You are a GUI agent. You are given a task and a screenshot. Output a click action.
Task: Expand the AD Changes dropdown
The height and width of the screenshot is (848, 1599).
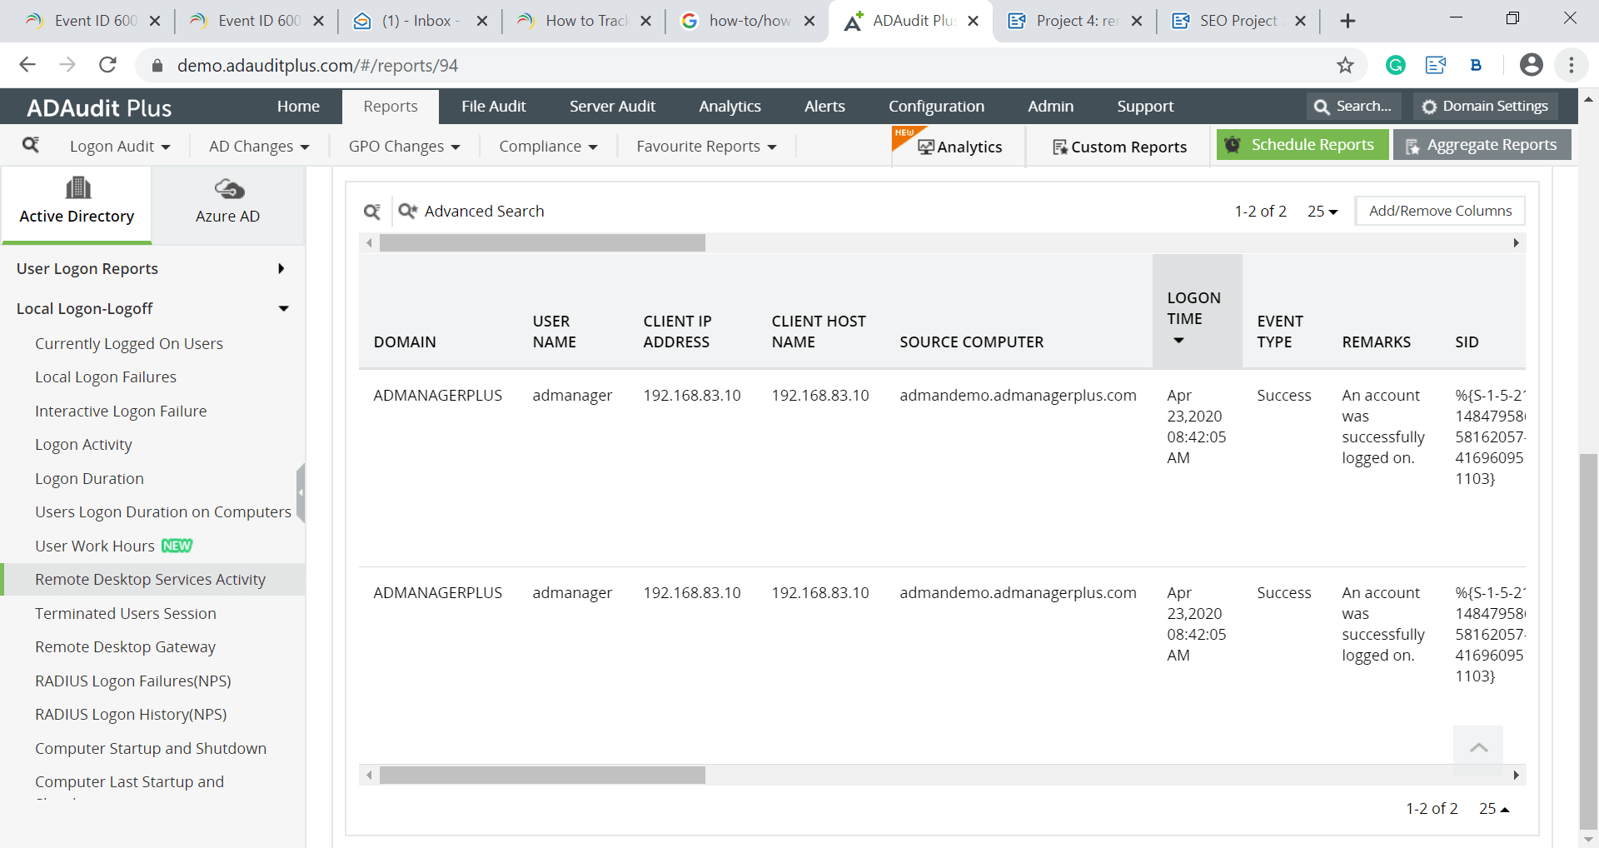click(x=259, y=147)
